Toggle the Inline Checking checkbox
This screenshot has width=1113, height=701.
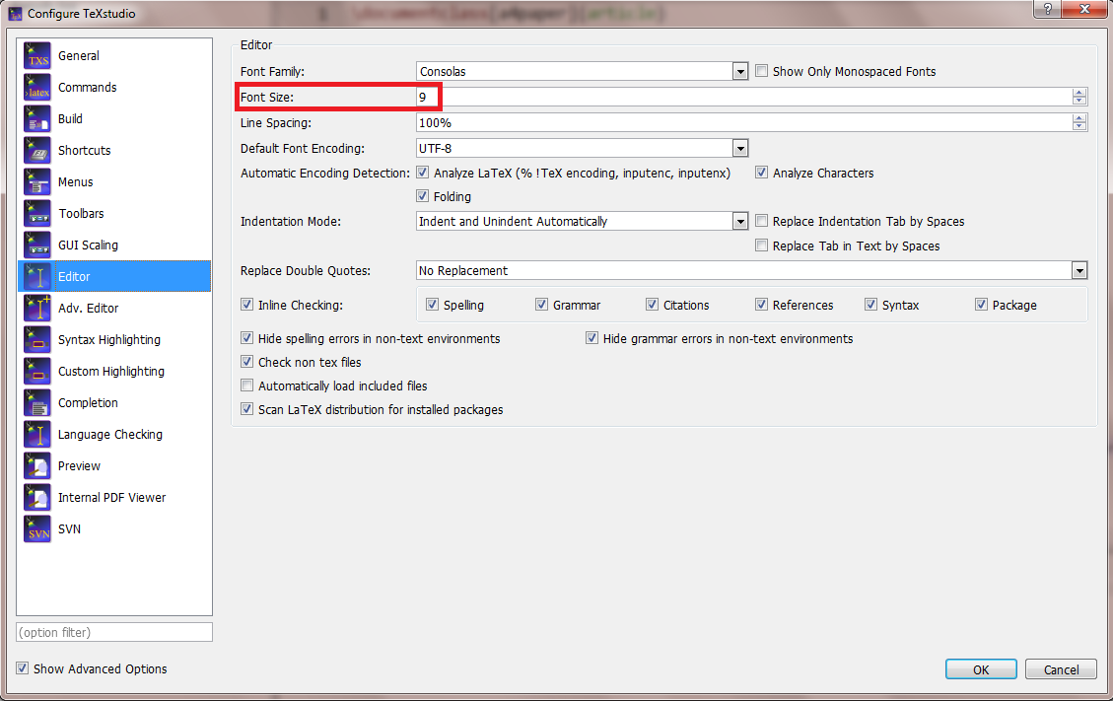[x=247, y=305]
